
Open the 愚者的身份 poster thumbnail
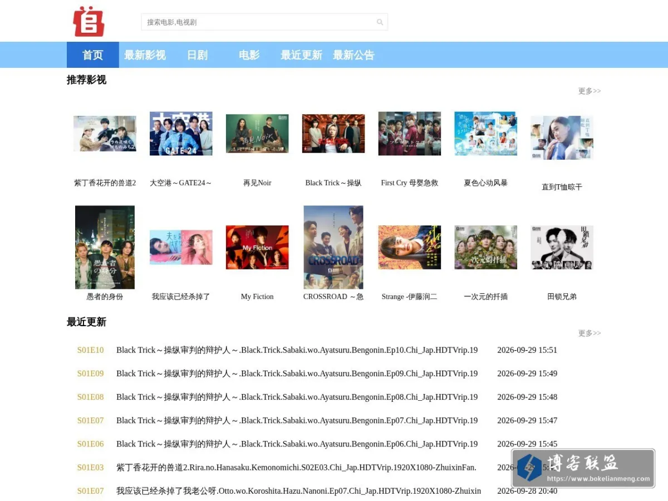click(x=105, y=247)
